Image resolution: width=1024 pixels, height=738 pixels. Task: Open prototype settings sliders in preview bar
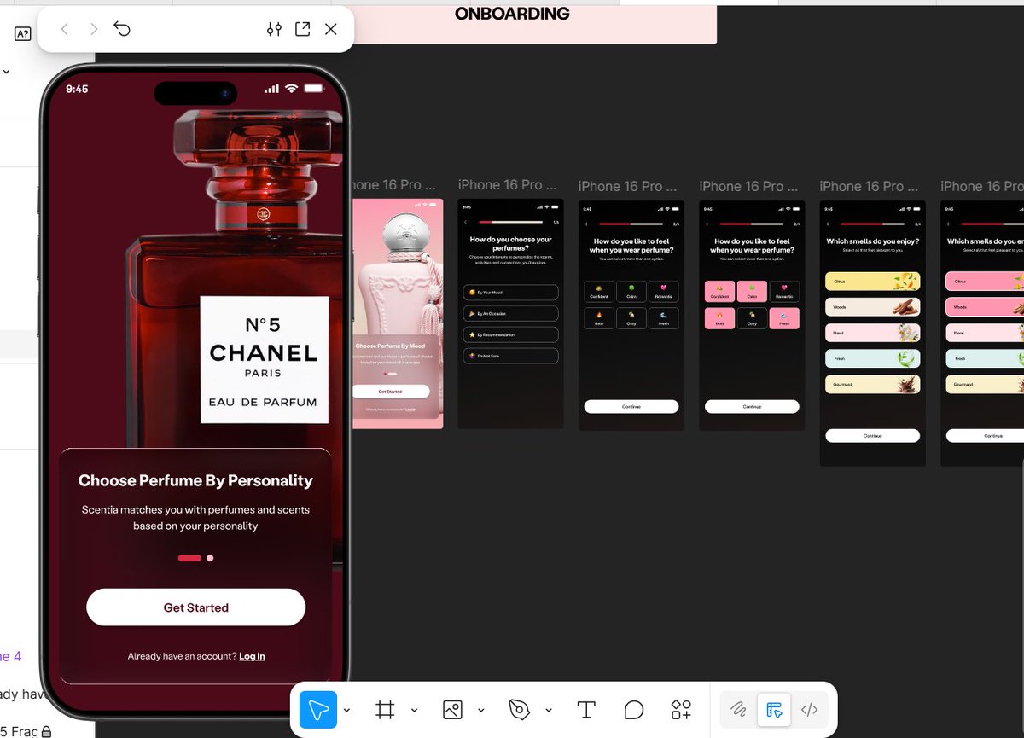pos(274,28)
